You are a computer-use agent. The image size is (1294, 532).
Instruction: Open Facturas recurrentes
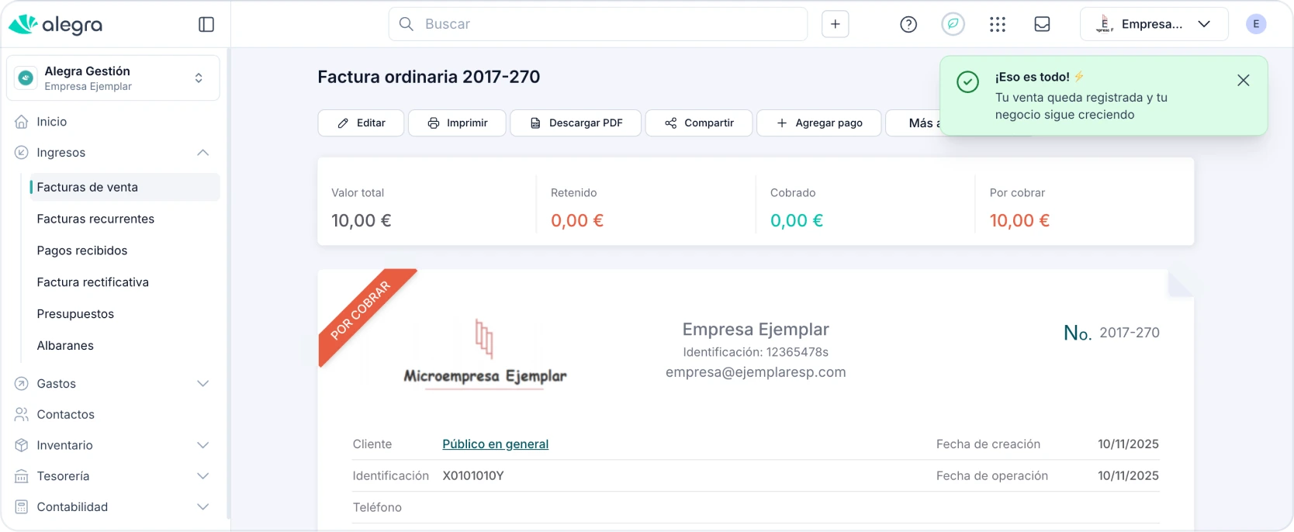(x=95, y=219)
